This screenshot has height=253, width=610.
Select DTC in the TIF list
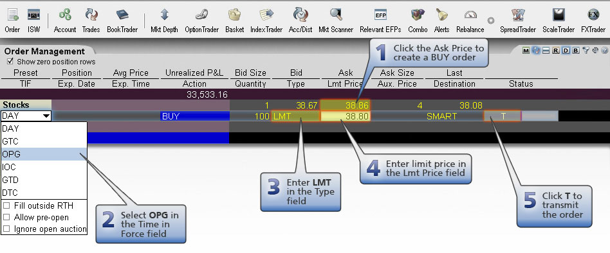(x=44, y=193)
